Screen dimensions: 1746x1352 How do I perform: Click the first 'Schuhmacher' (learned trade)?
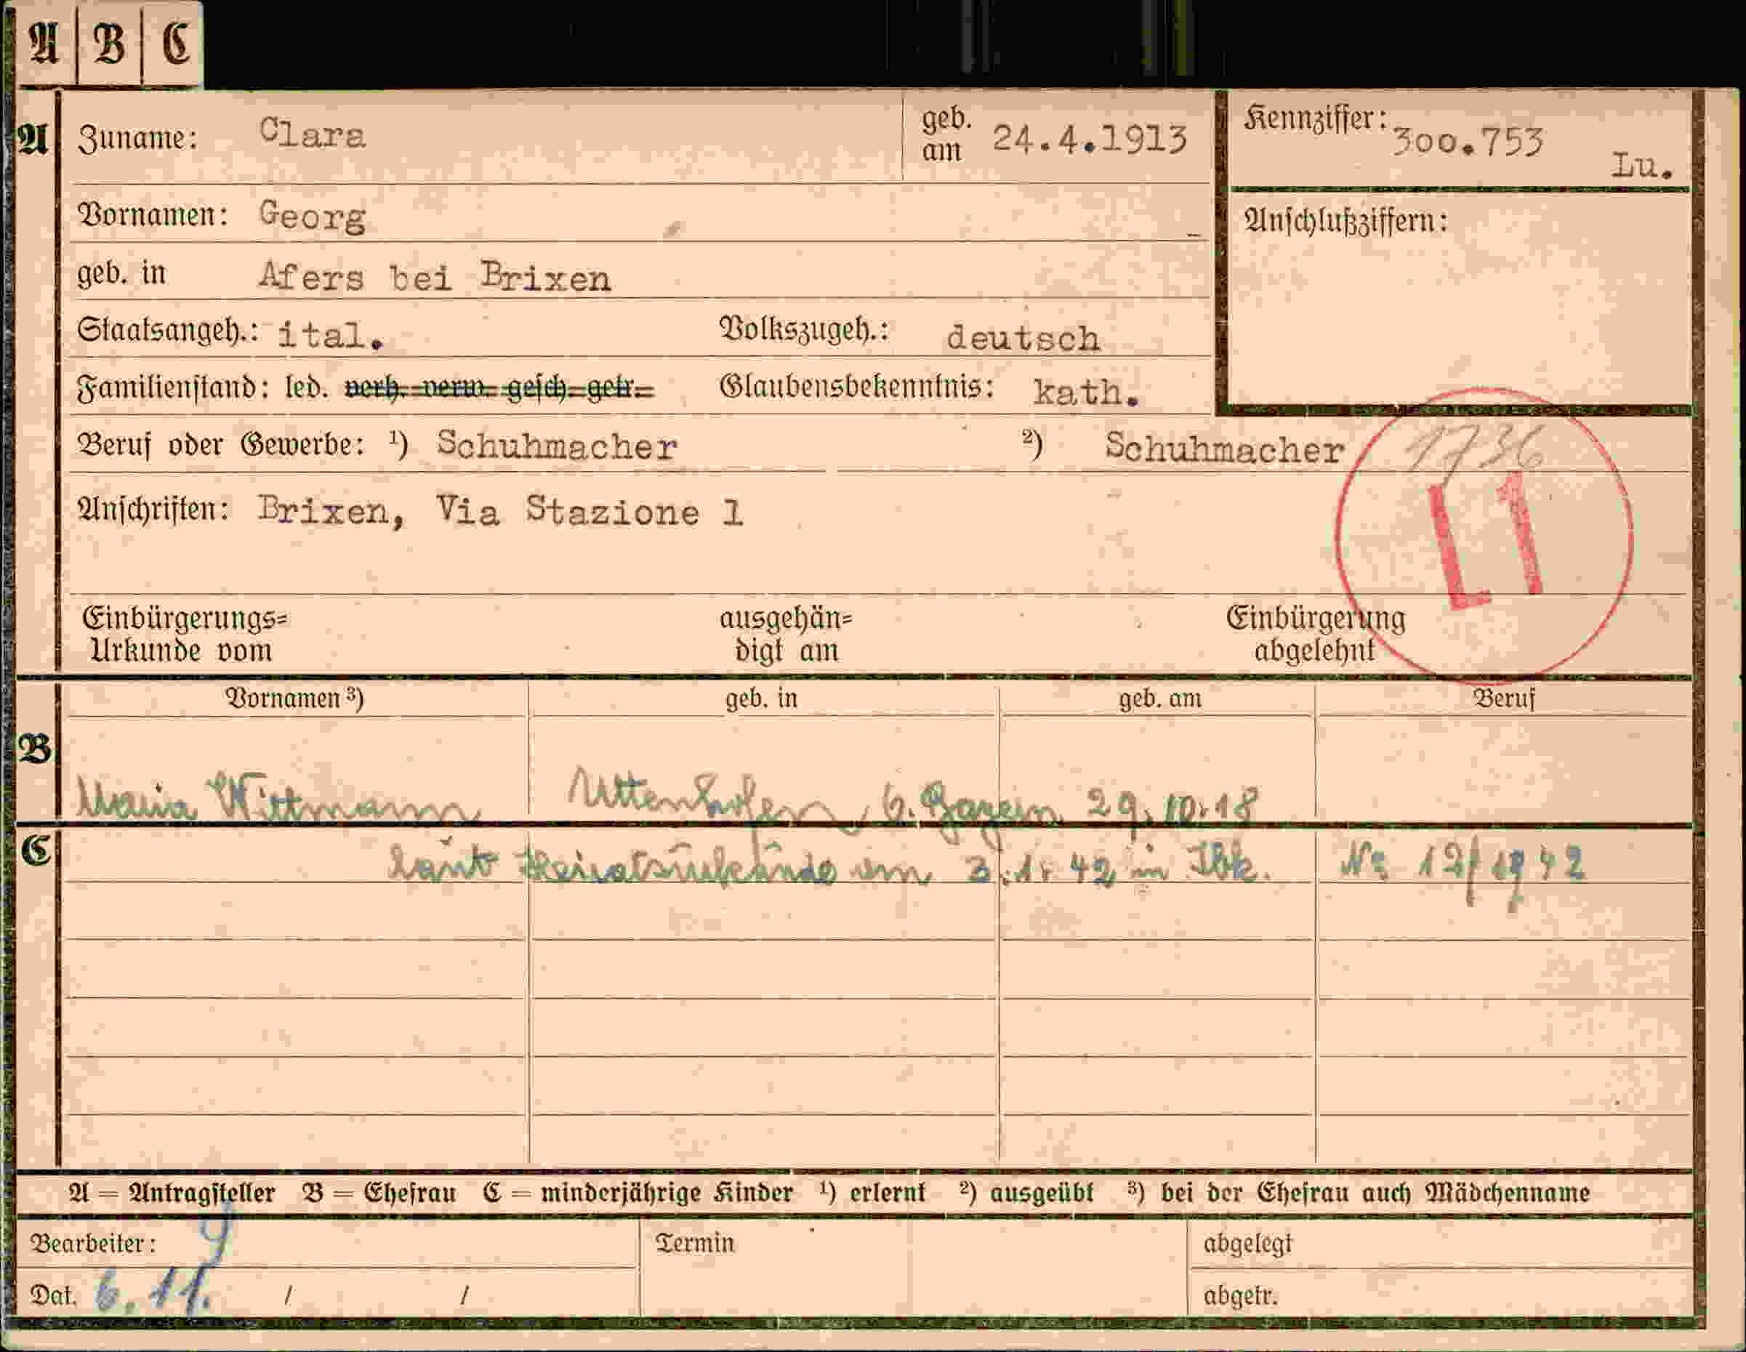[558, 446]
